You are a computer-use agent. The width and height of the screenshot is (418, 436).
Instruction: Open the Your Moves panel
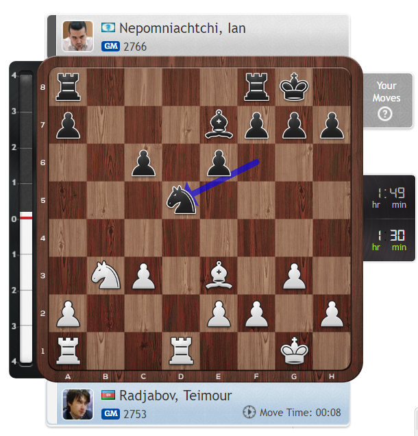click(387, 100)
